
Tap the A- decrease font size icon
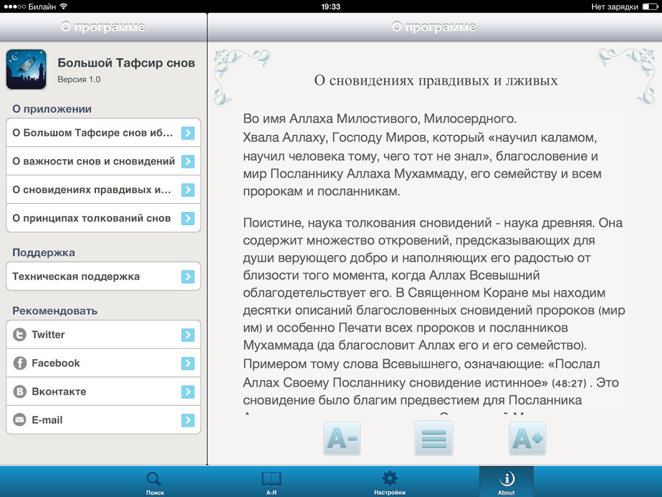pos(342,438)
